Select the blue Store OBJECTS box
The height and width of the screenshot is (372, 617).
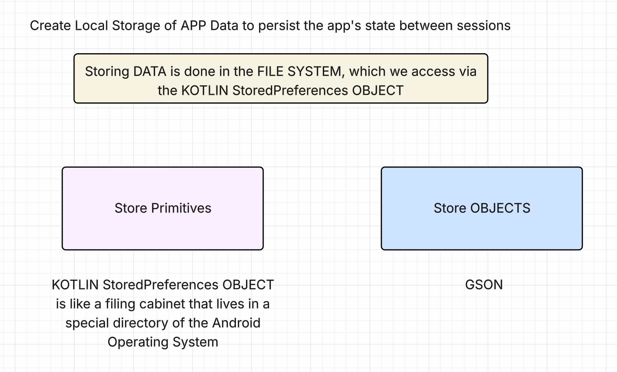pos(481,229)
